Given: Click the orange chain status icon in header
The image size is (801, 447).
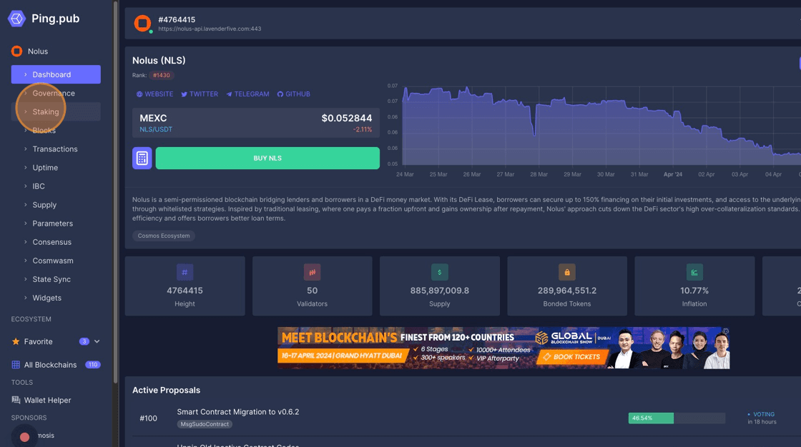Looking at the screenshot, I should pos(142,24).
